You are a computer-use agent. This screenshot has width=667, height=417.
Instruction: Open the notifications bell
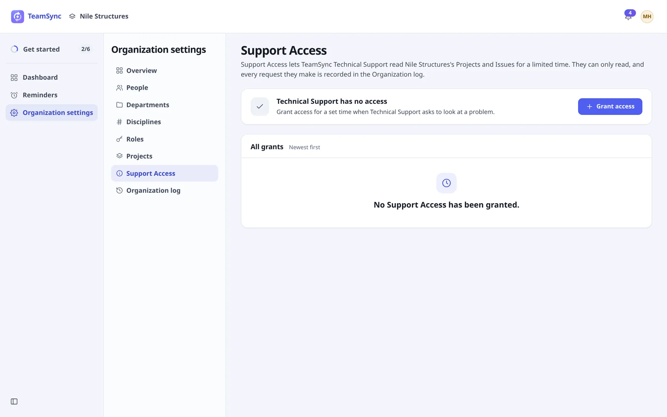click(628, 17)
